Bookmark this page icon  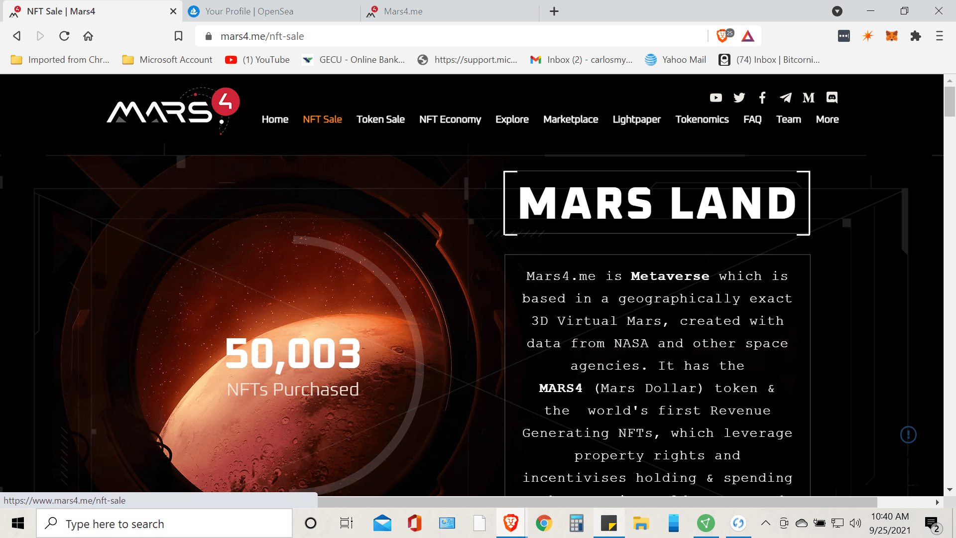pos(178,36)
